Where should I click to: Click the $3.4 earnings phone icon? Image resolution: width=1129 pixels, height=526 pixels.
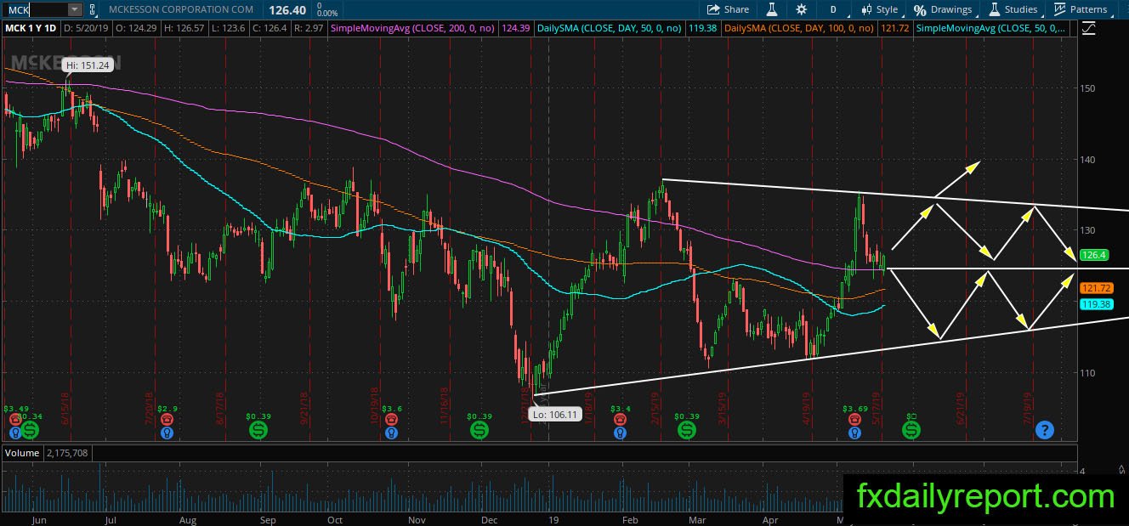(621, 420)
